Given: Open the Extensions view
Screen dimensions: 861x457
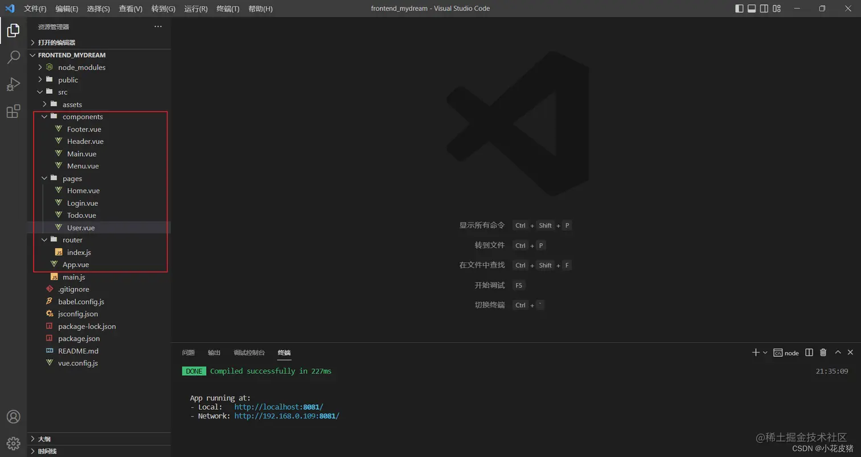Looking at the screenshot, I should (x=13, y=111).
